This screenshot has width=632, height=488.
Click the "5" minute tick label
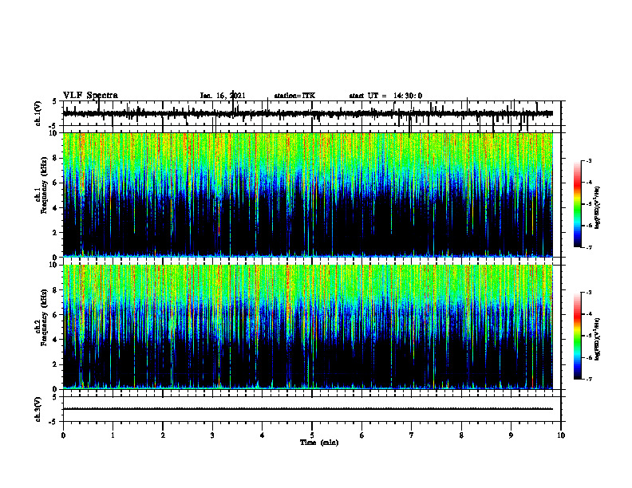pos(312,435)
